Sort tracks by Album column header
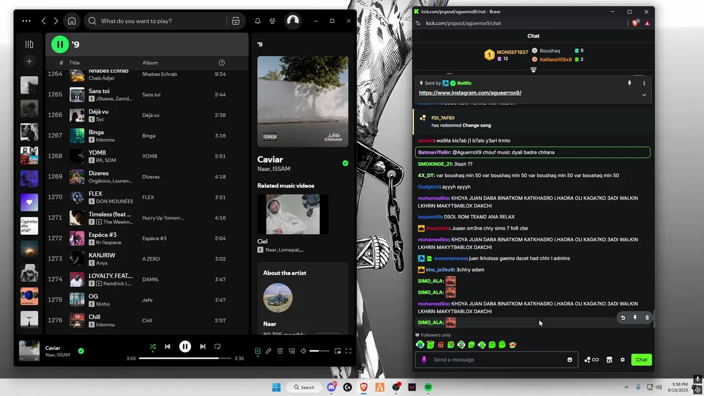Viewport: 704px width, 396px height. pos(150,63)
